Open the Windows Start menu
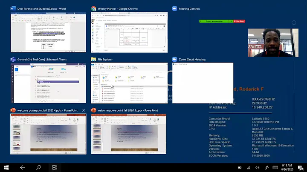Screen dimensions: 307x172 pos(6,167)
